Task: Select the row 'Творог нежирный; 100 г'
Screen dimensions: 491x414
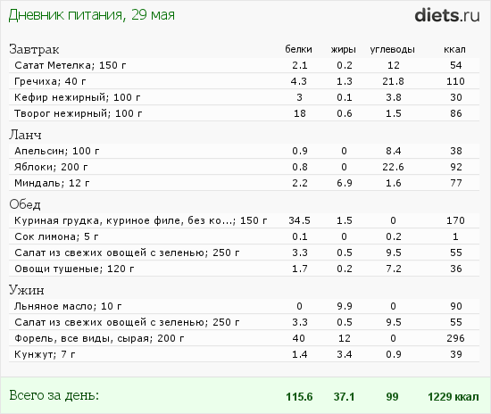Action: pos(244,113)
